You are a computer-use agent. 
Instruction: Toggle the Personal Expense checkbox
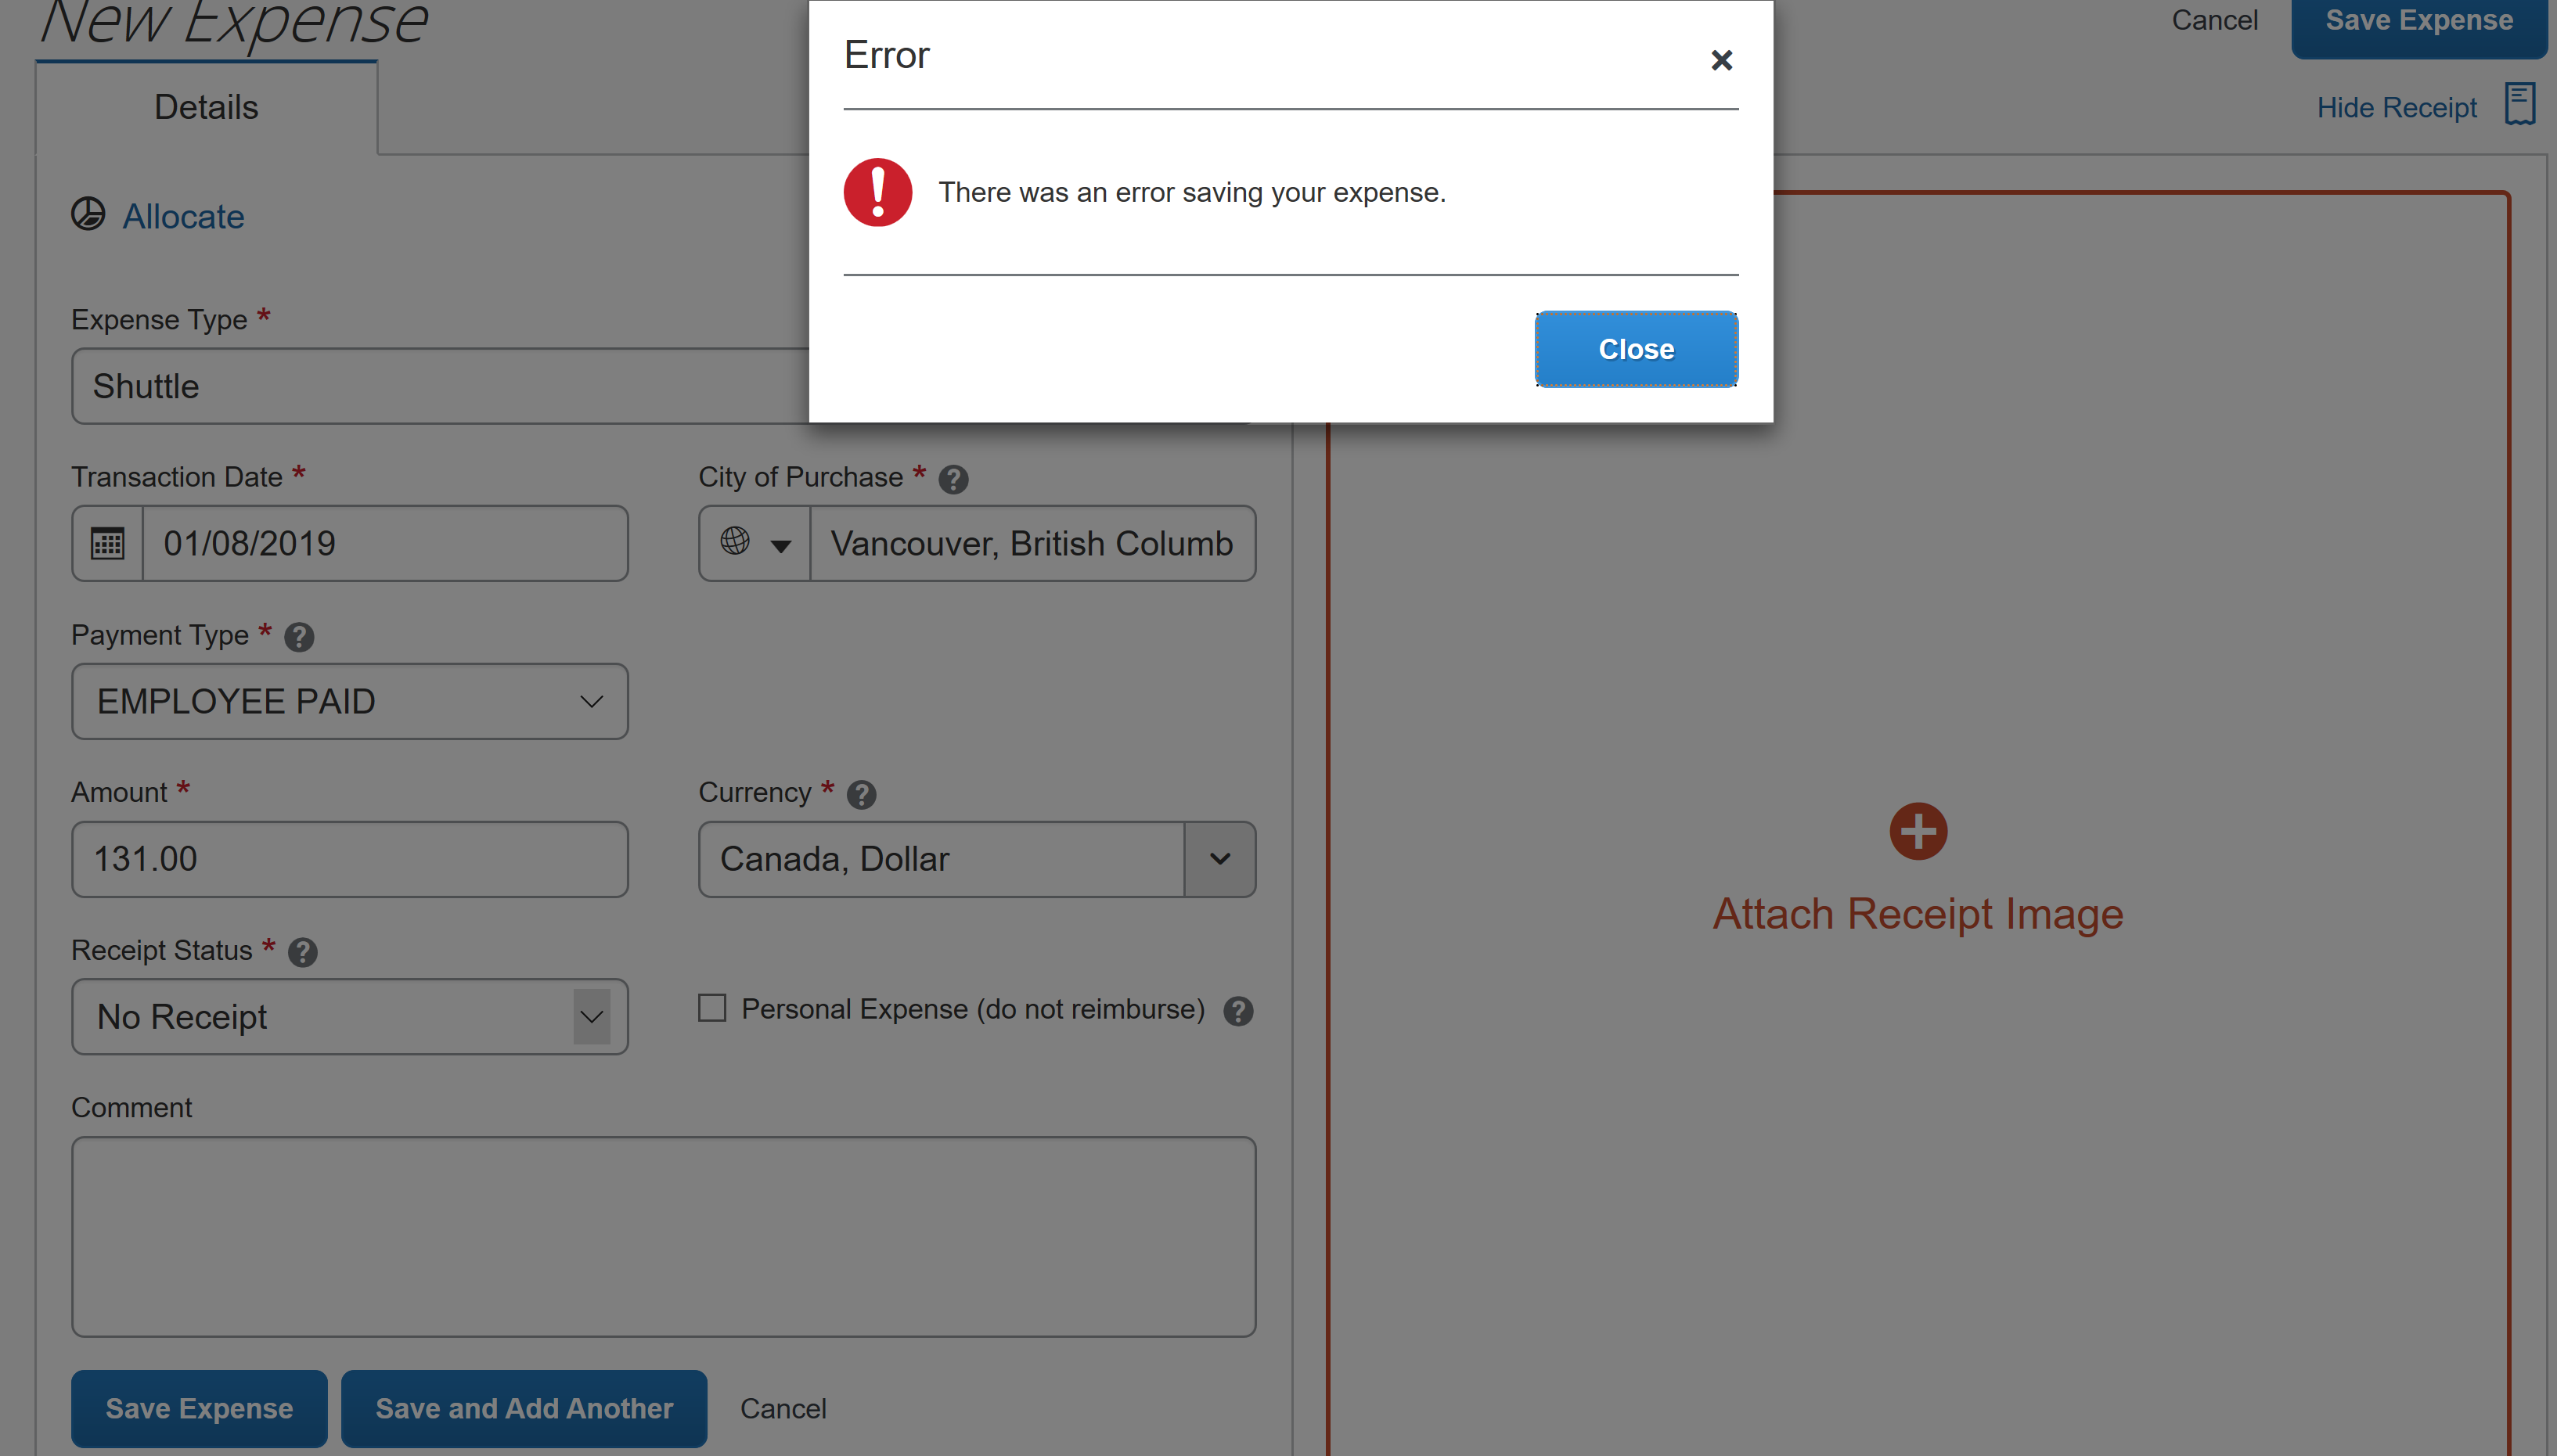pos(711,1008)
